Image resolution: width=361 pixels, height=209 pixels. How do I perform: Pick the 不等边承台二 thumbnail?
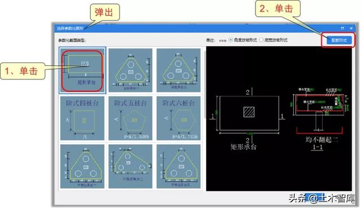(130, 166)
